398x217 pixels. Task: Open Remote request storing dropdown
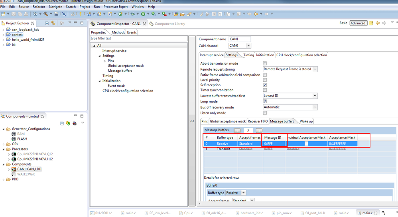[x=315, y=69]
